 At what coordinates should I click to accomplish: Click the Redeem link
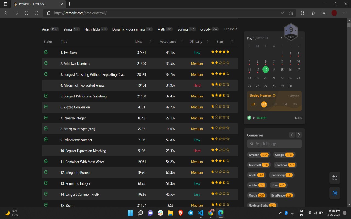point(261,118)
